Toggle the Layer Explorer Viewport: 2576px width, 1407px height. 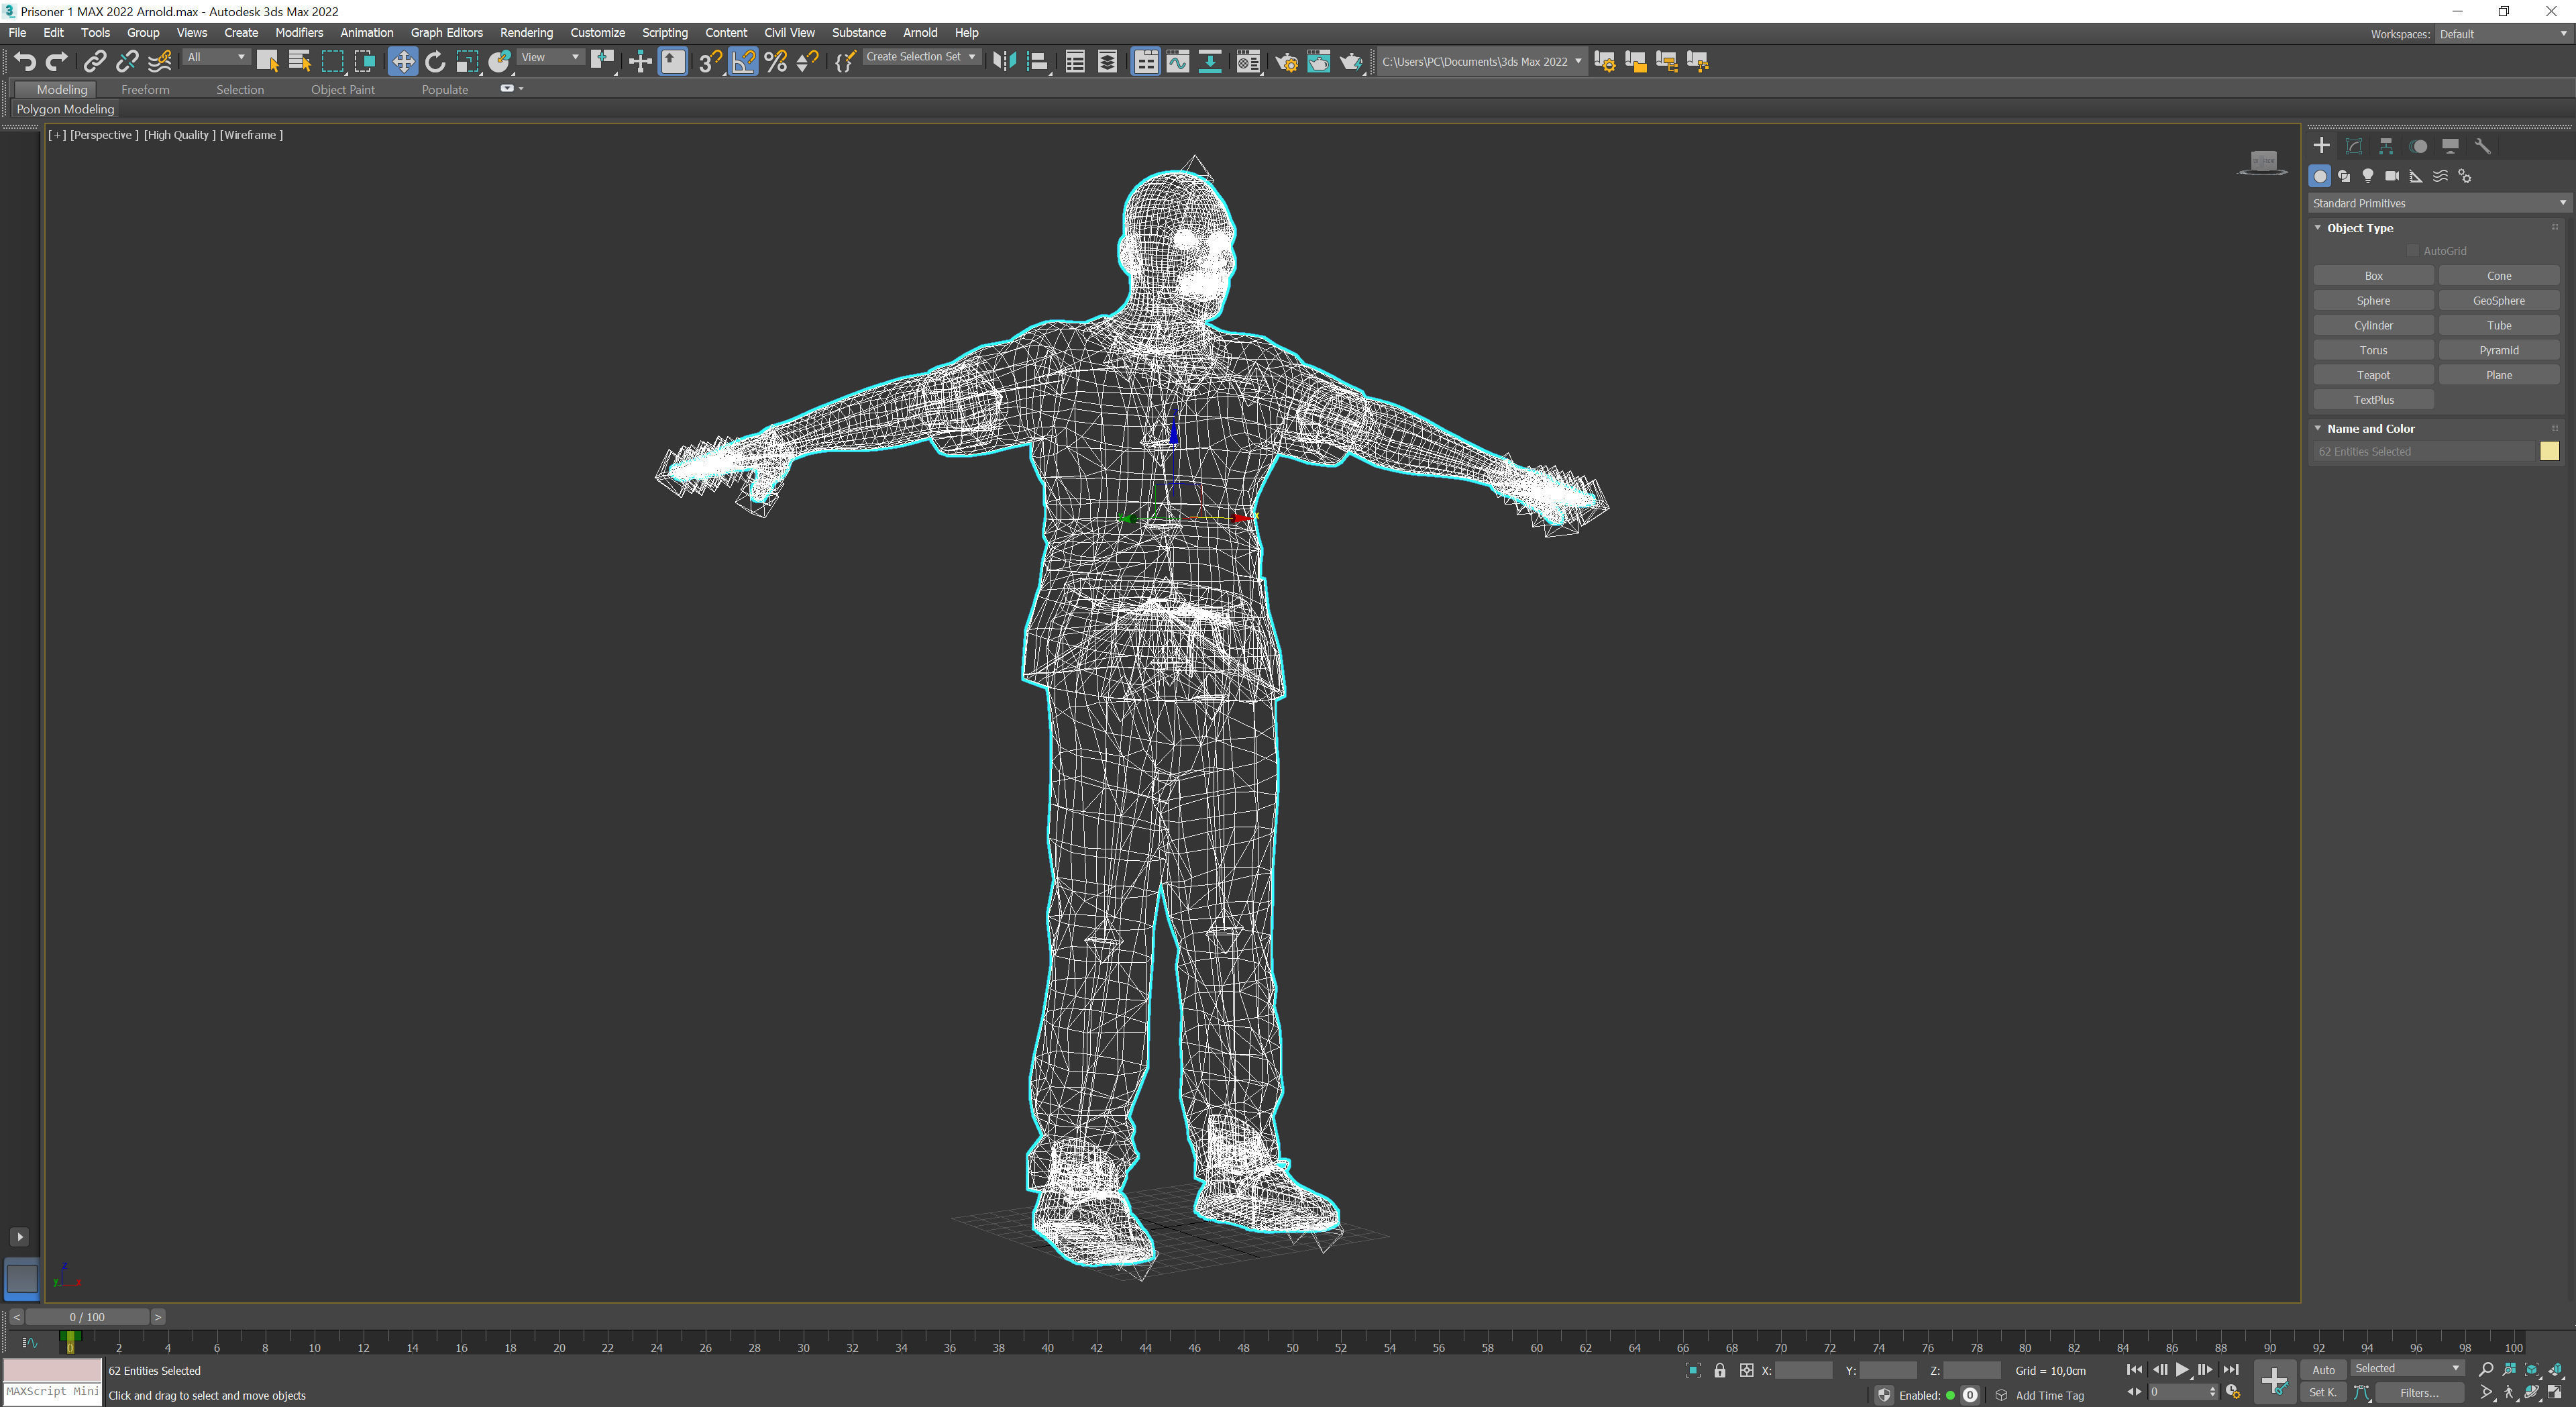[1107, 62]
